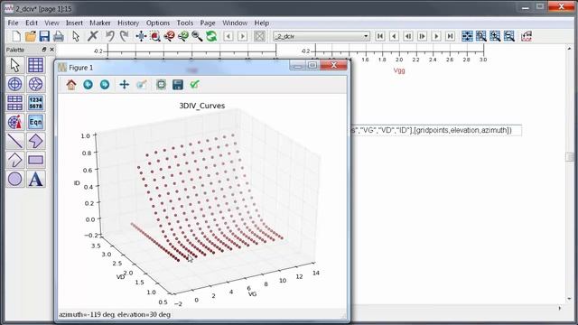Jump to the first page
The image size is (578, 325).
pos(380,36)
